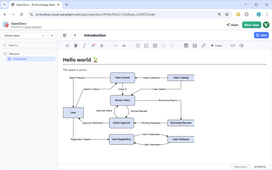The image size is (272, 170).
Task: Insert a horizontal divider line
Action: click(115, 45)
